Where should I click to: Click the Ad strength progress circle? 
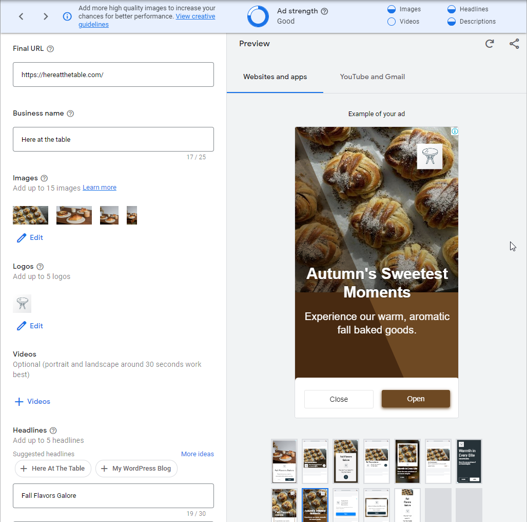[258, 16]
